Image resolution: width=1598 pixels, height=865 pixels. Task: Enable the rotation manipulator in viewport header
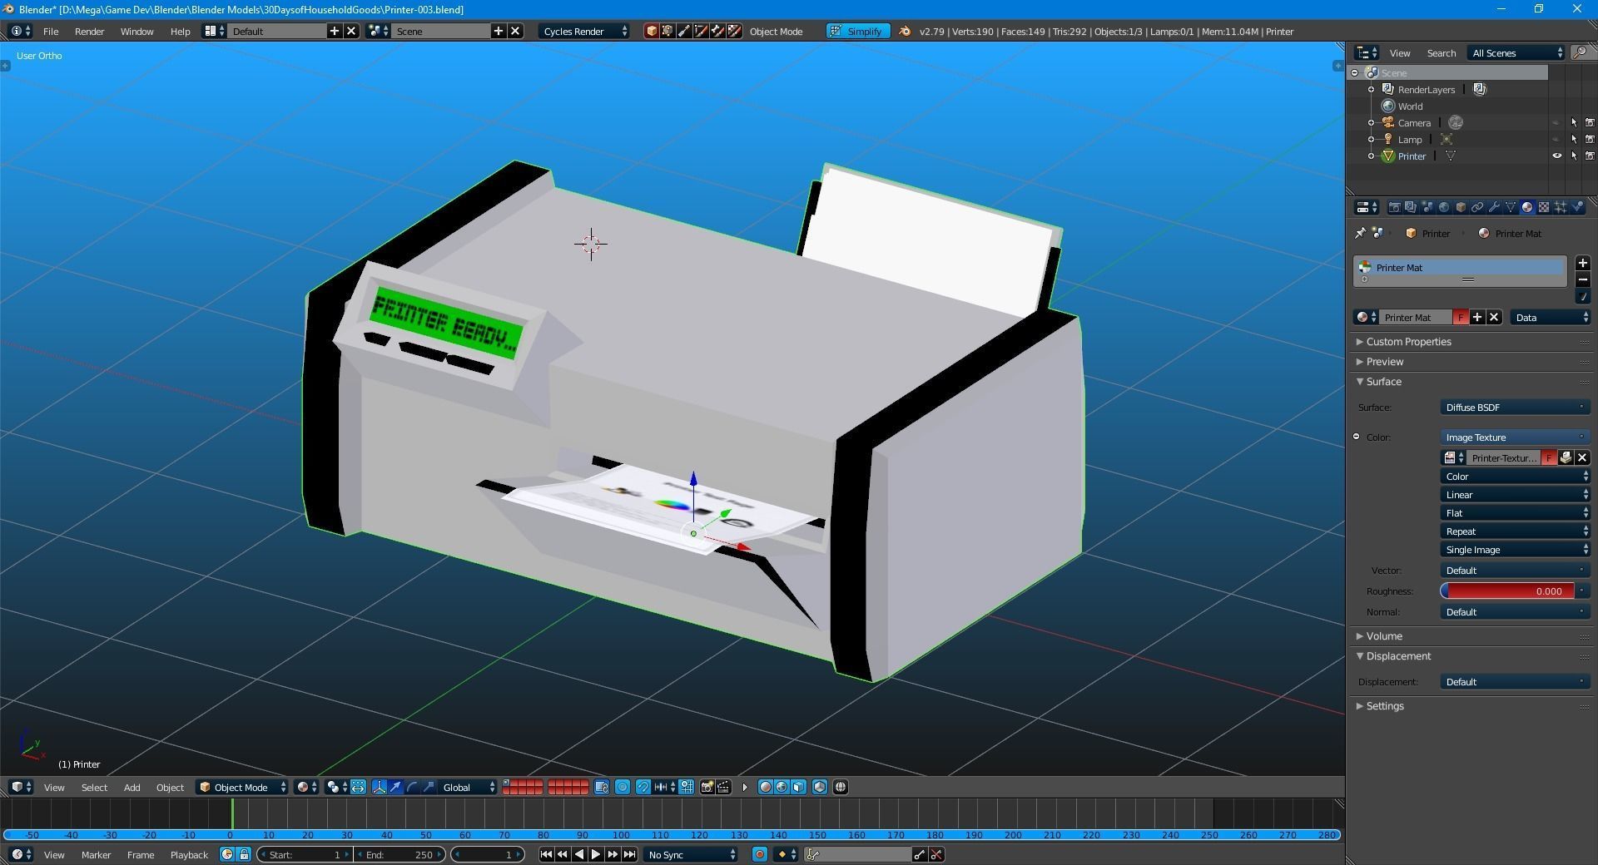point(412,788)
